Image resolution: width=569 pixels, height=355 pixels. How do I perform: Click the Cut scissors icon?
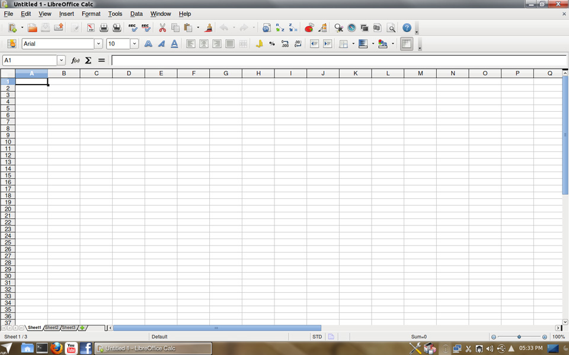[x=162, y=28]
